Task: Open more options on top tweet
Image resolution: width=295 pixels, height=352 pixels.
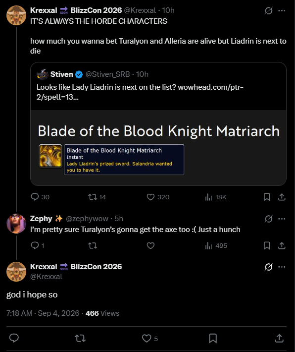Action: pyautogui.click(x=282, y=10)
